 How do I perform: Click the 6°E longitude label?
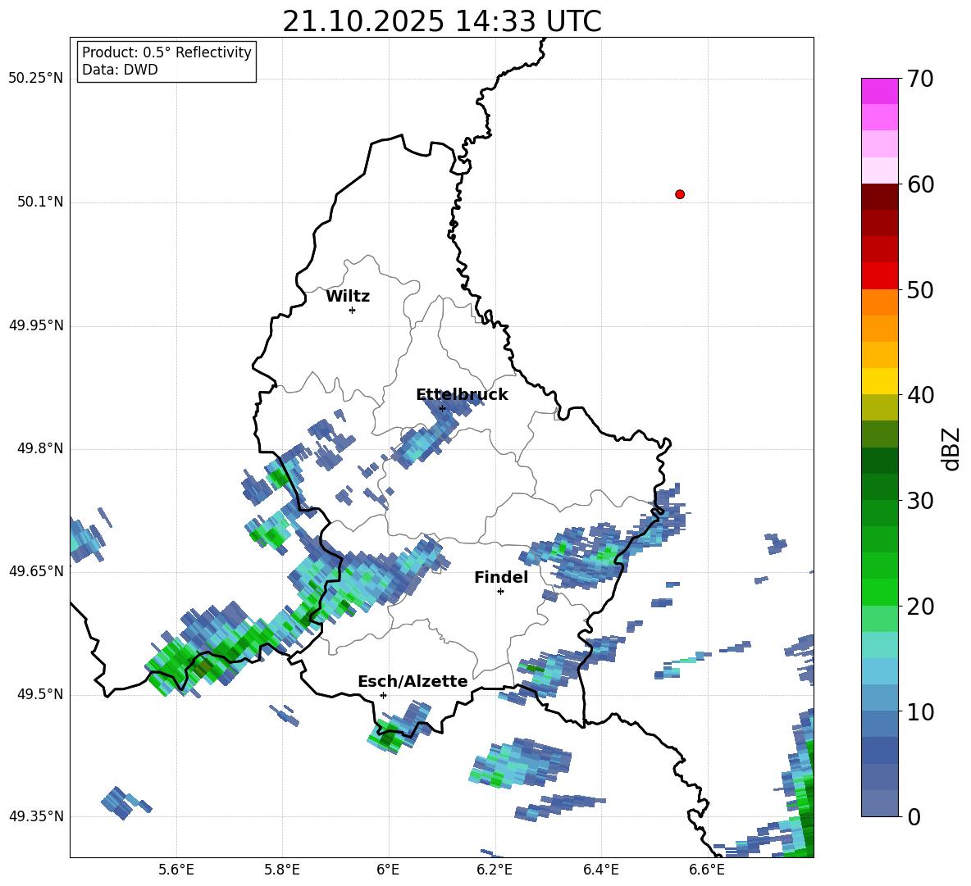pos(388,870)
